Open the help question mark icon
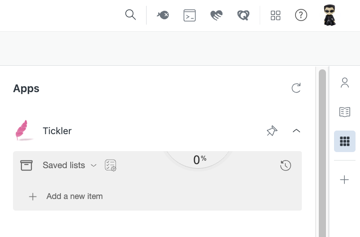This screenshot has height=237, width=360. [301, 15]
